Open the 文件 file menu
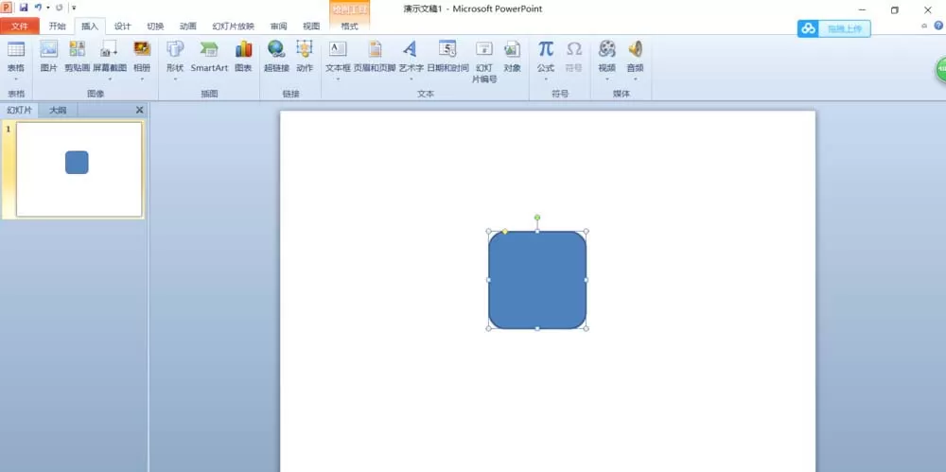The height and width of the screenshot is (472, 946). point(20,26)
